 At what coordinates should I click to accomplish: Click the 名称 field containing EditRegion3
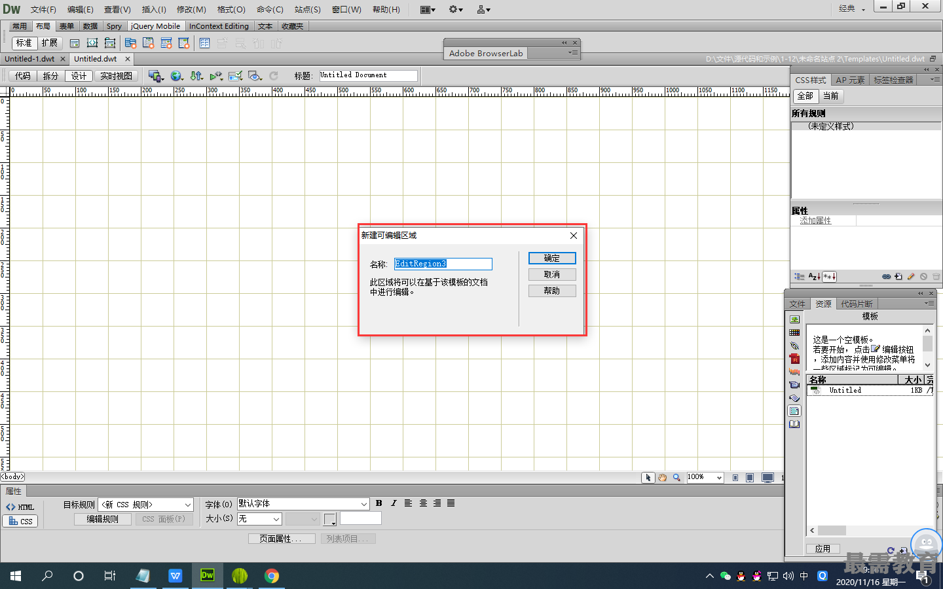coord(443,264)
